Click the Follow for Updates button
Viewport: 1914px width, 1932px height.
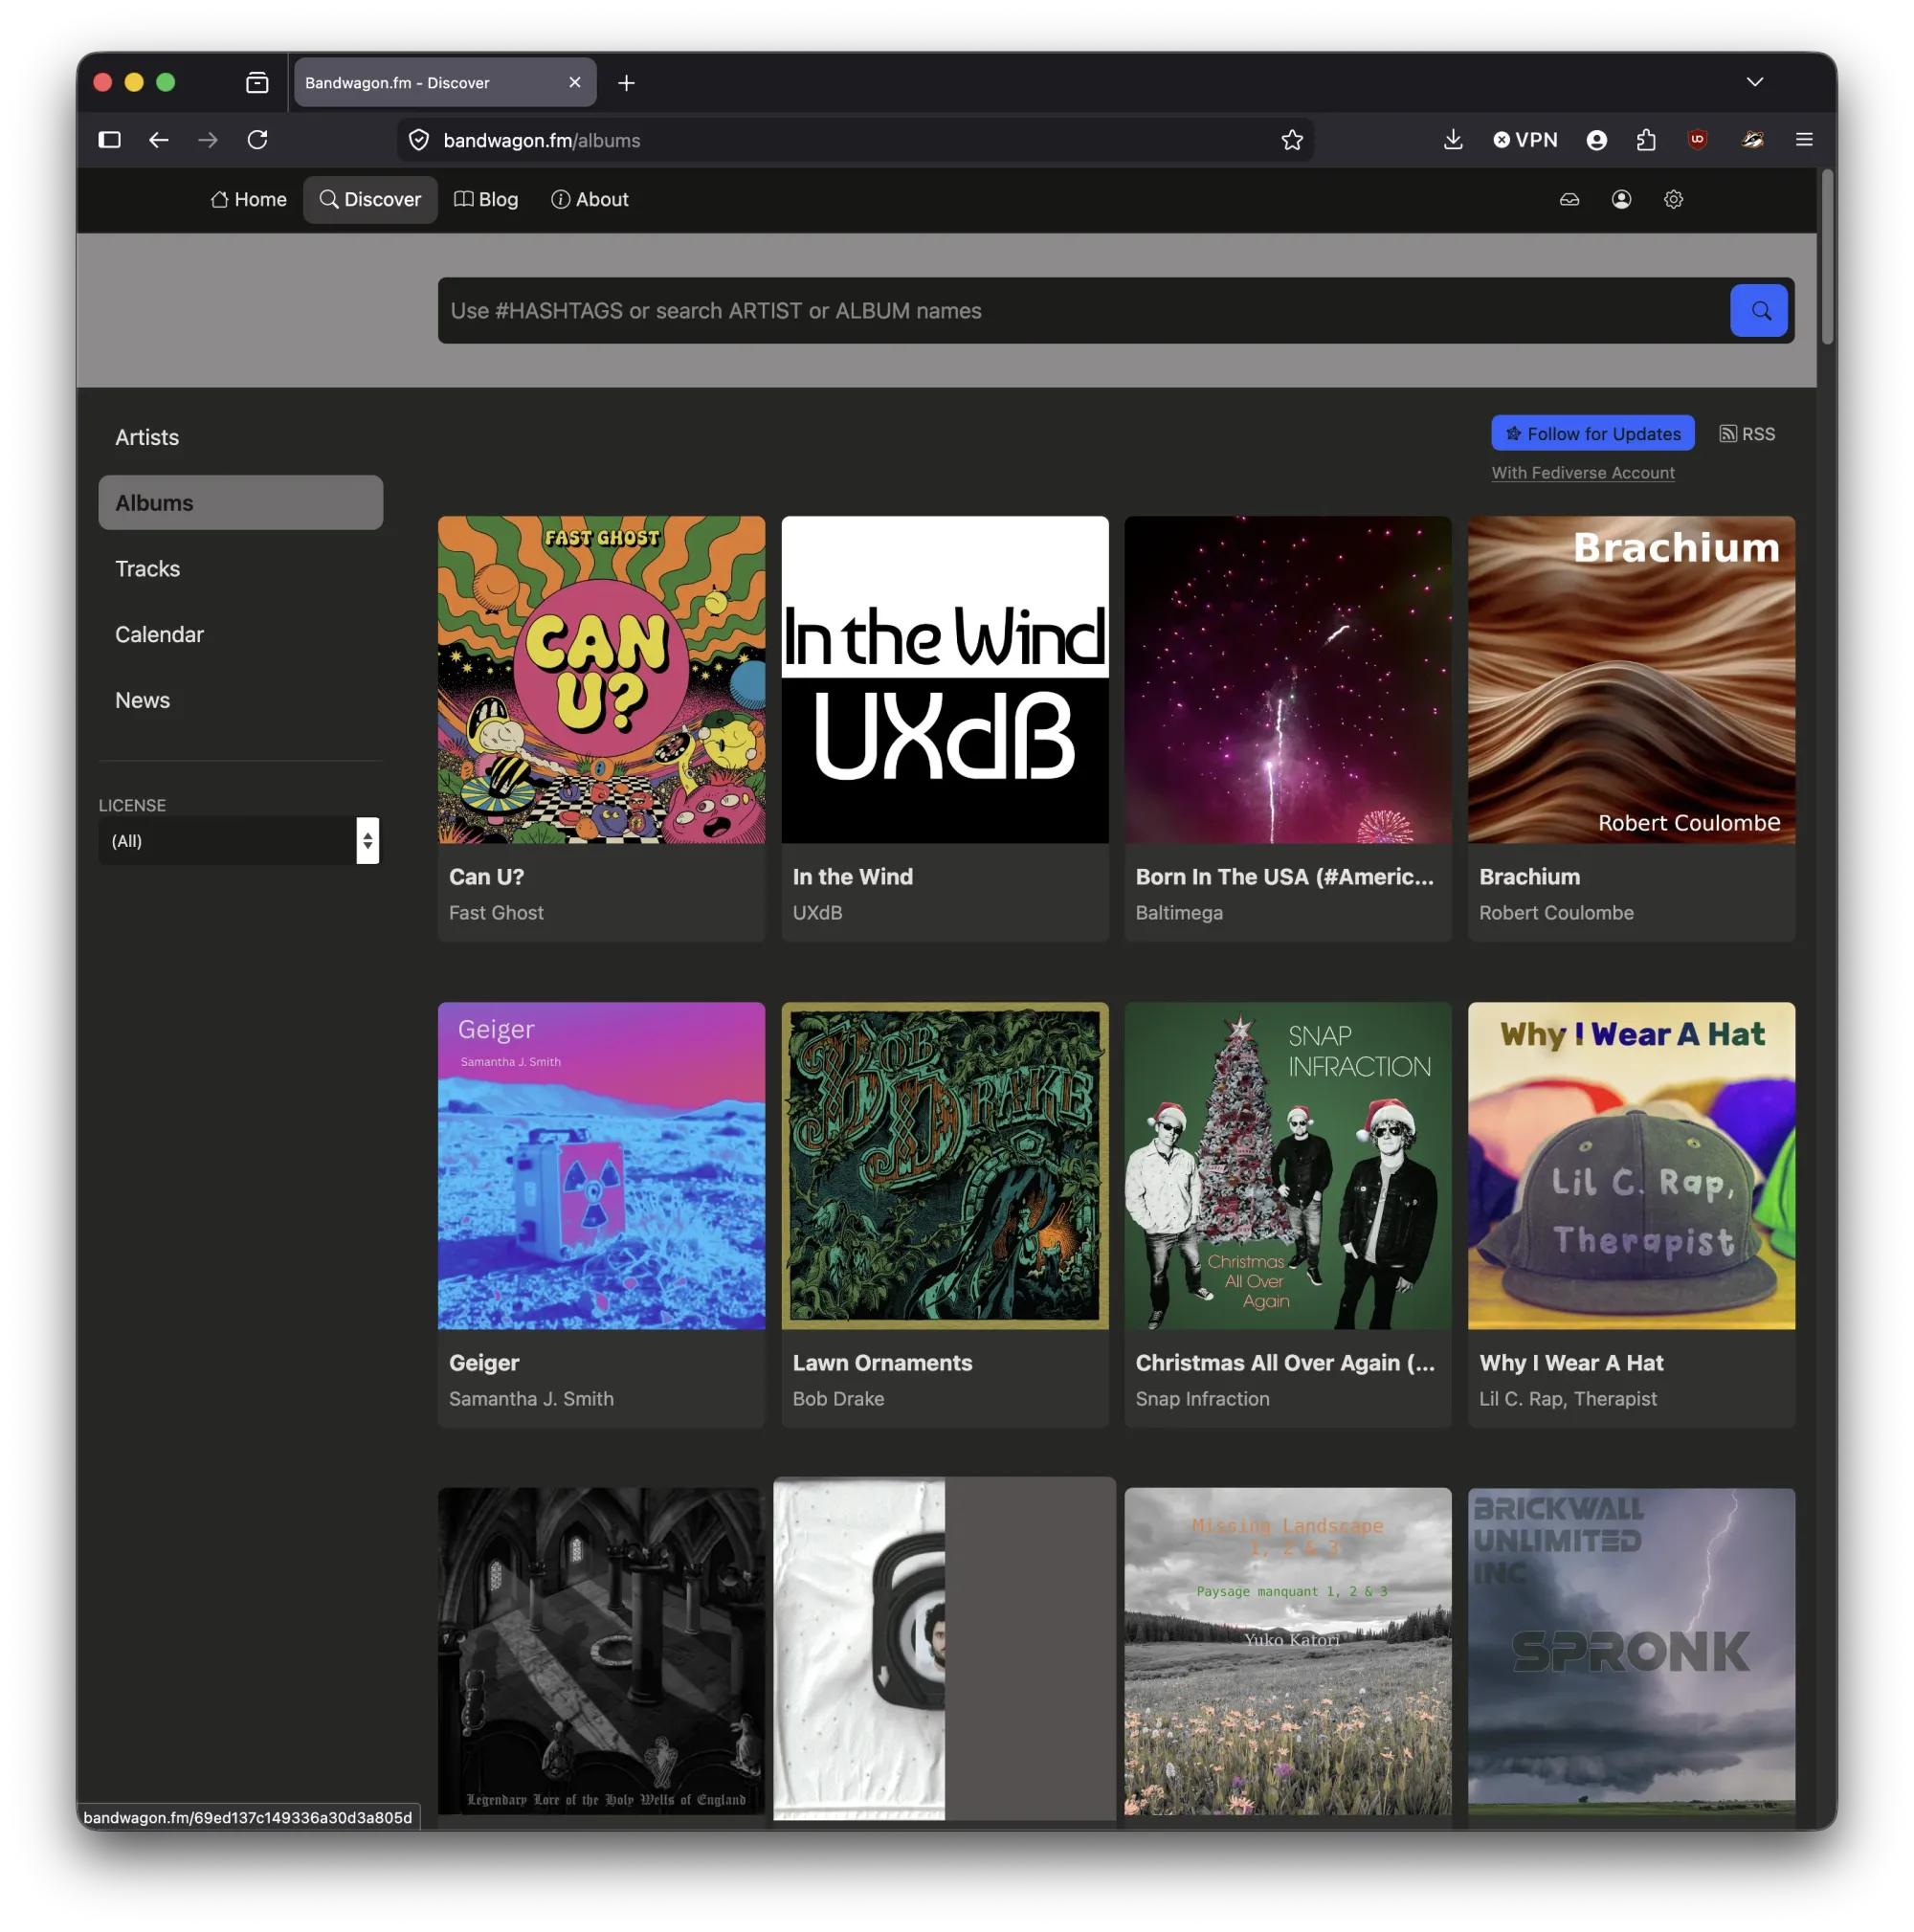(1592, 434)
